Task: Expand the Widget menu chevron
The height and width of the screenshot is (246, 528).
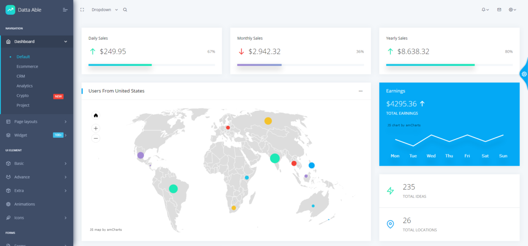Action: click(x=66, y=135)
